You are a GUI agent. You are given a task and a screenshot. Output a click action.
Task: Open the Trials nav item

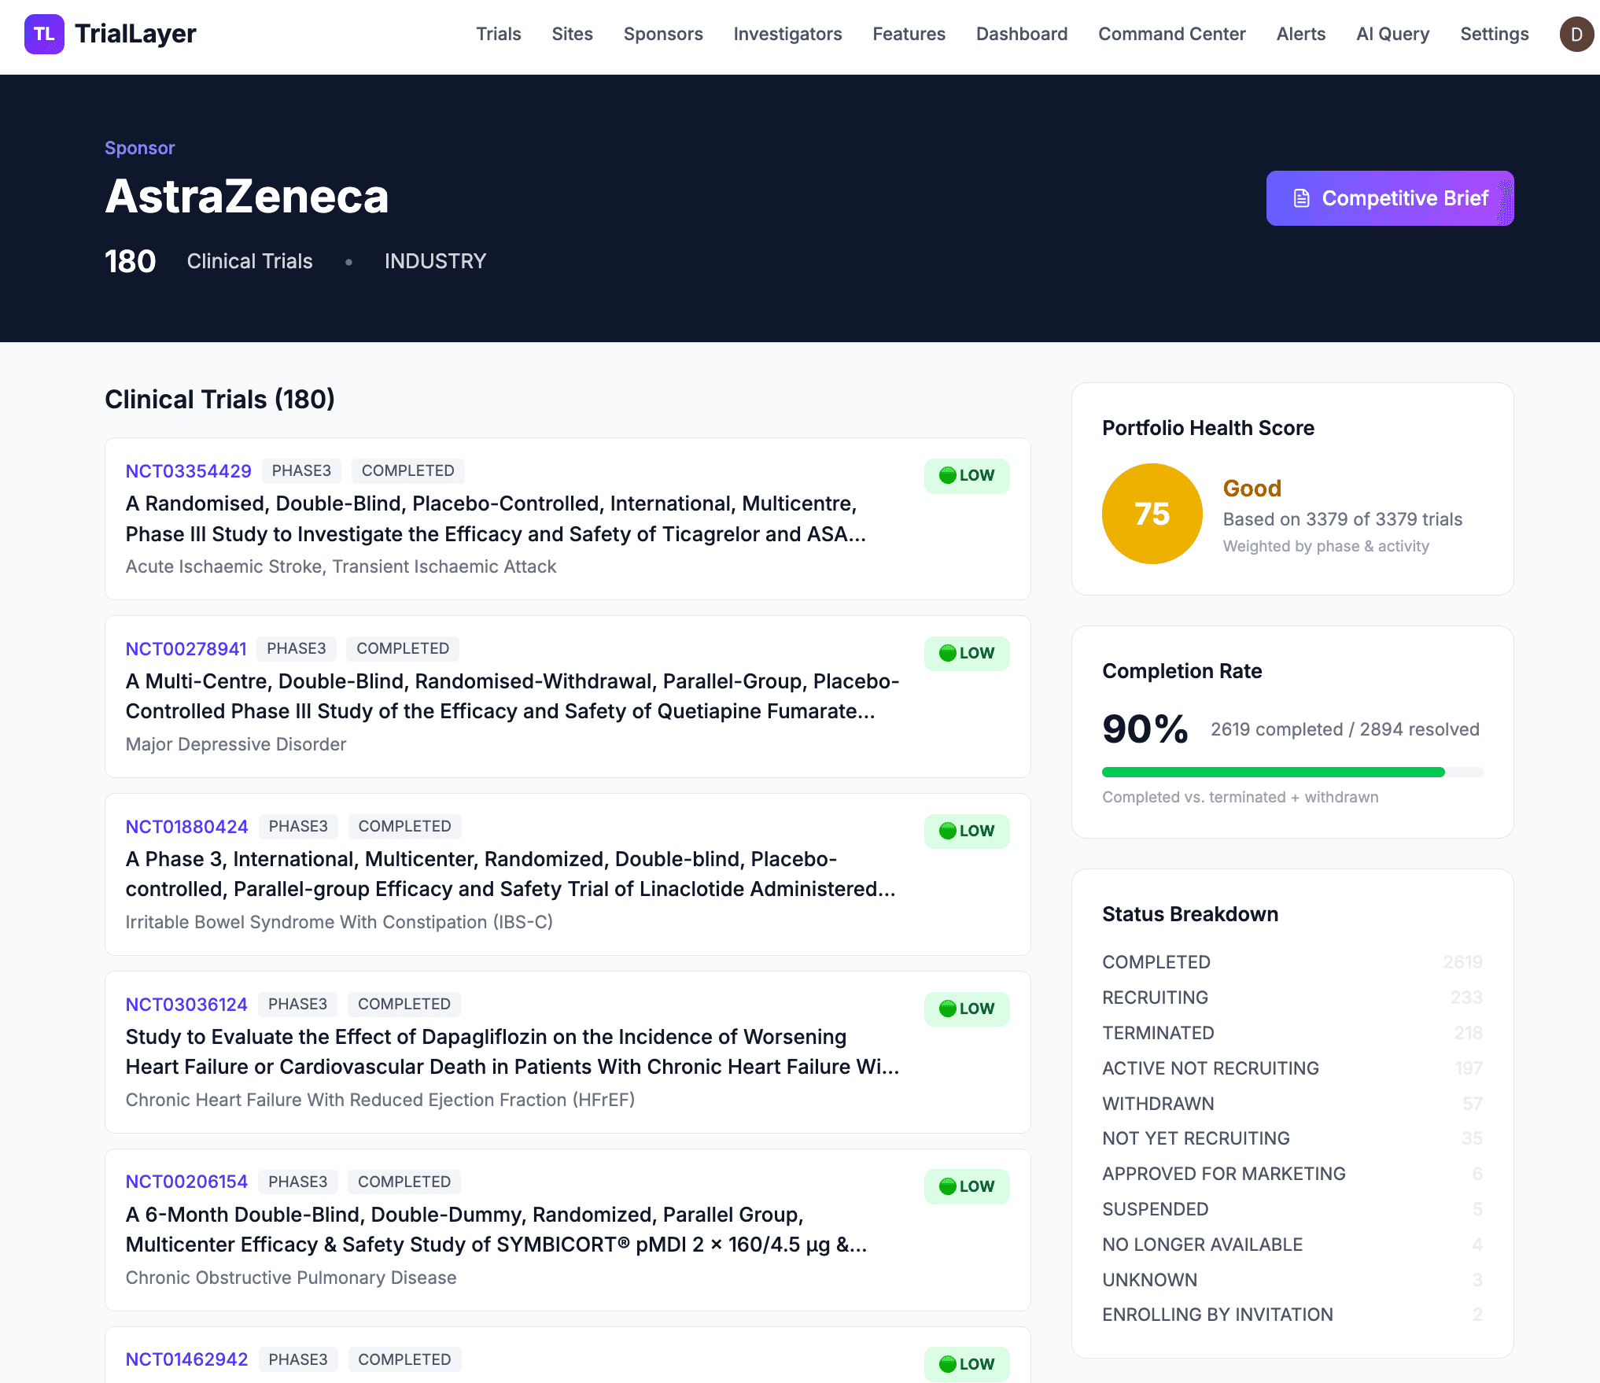(x=499, y=34)
